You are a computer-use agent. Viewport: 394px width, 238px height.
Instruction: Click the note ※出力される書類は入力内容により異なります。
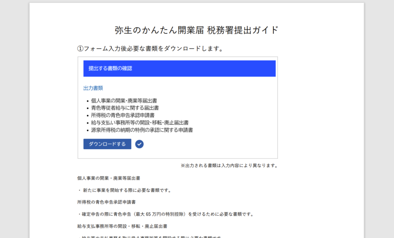coord(229,166)
